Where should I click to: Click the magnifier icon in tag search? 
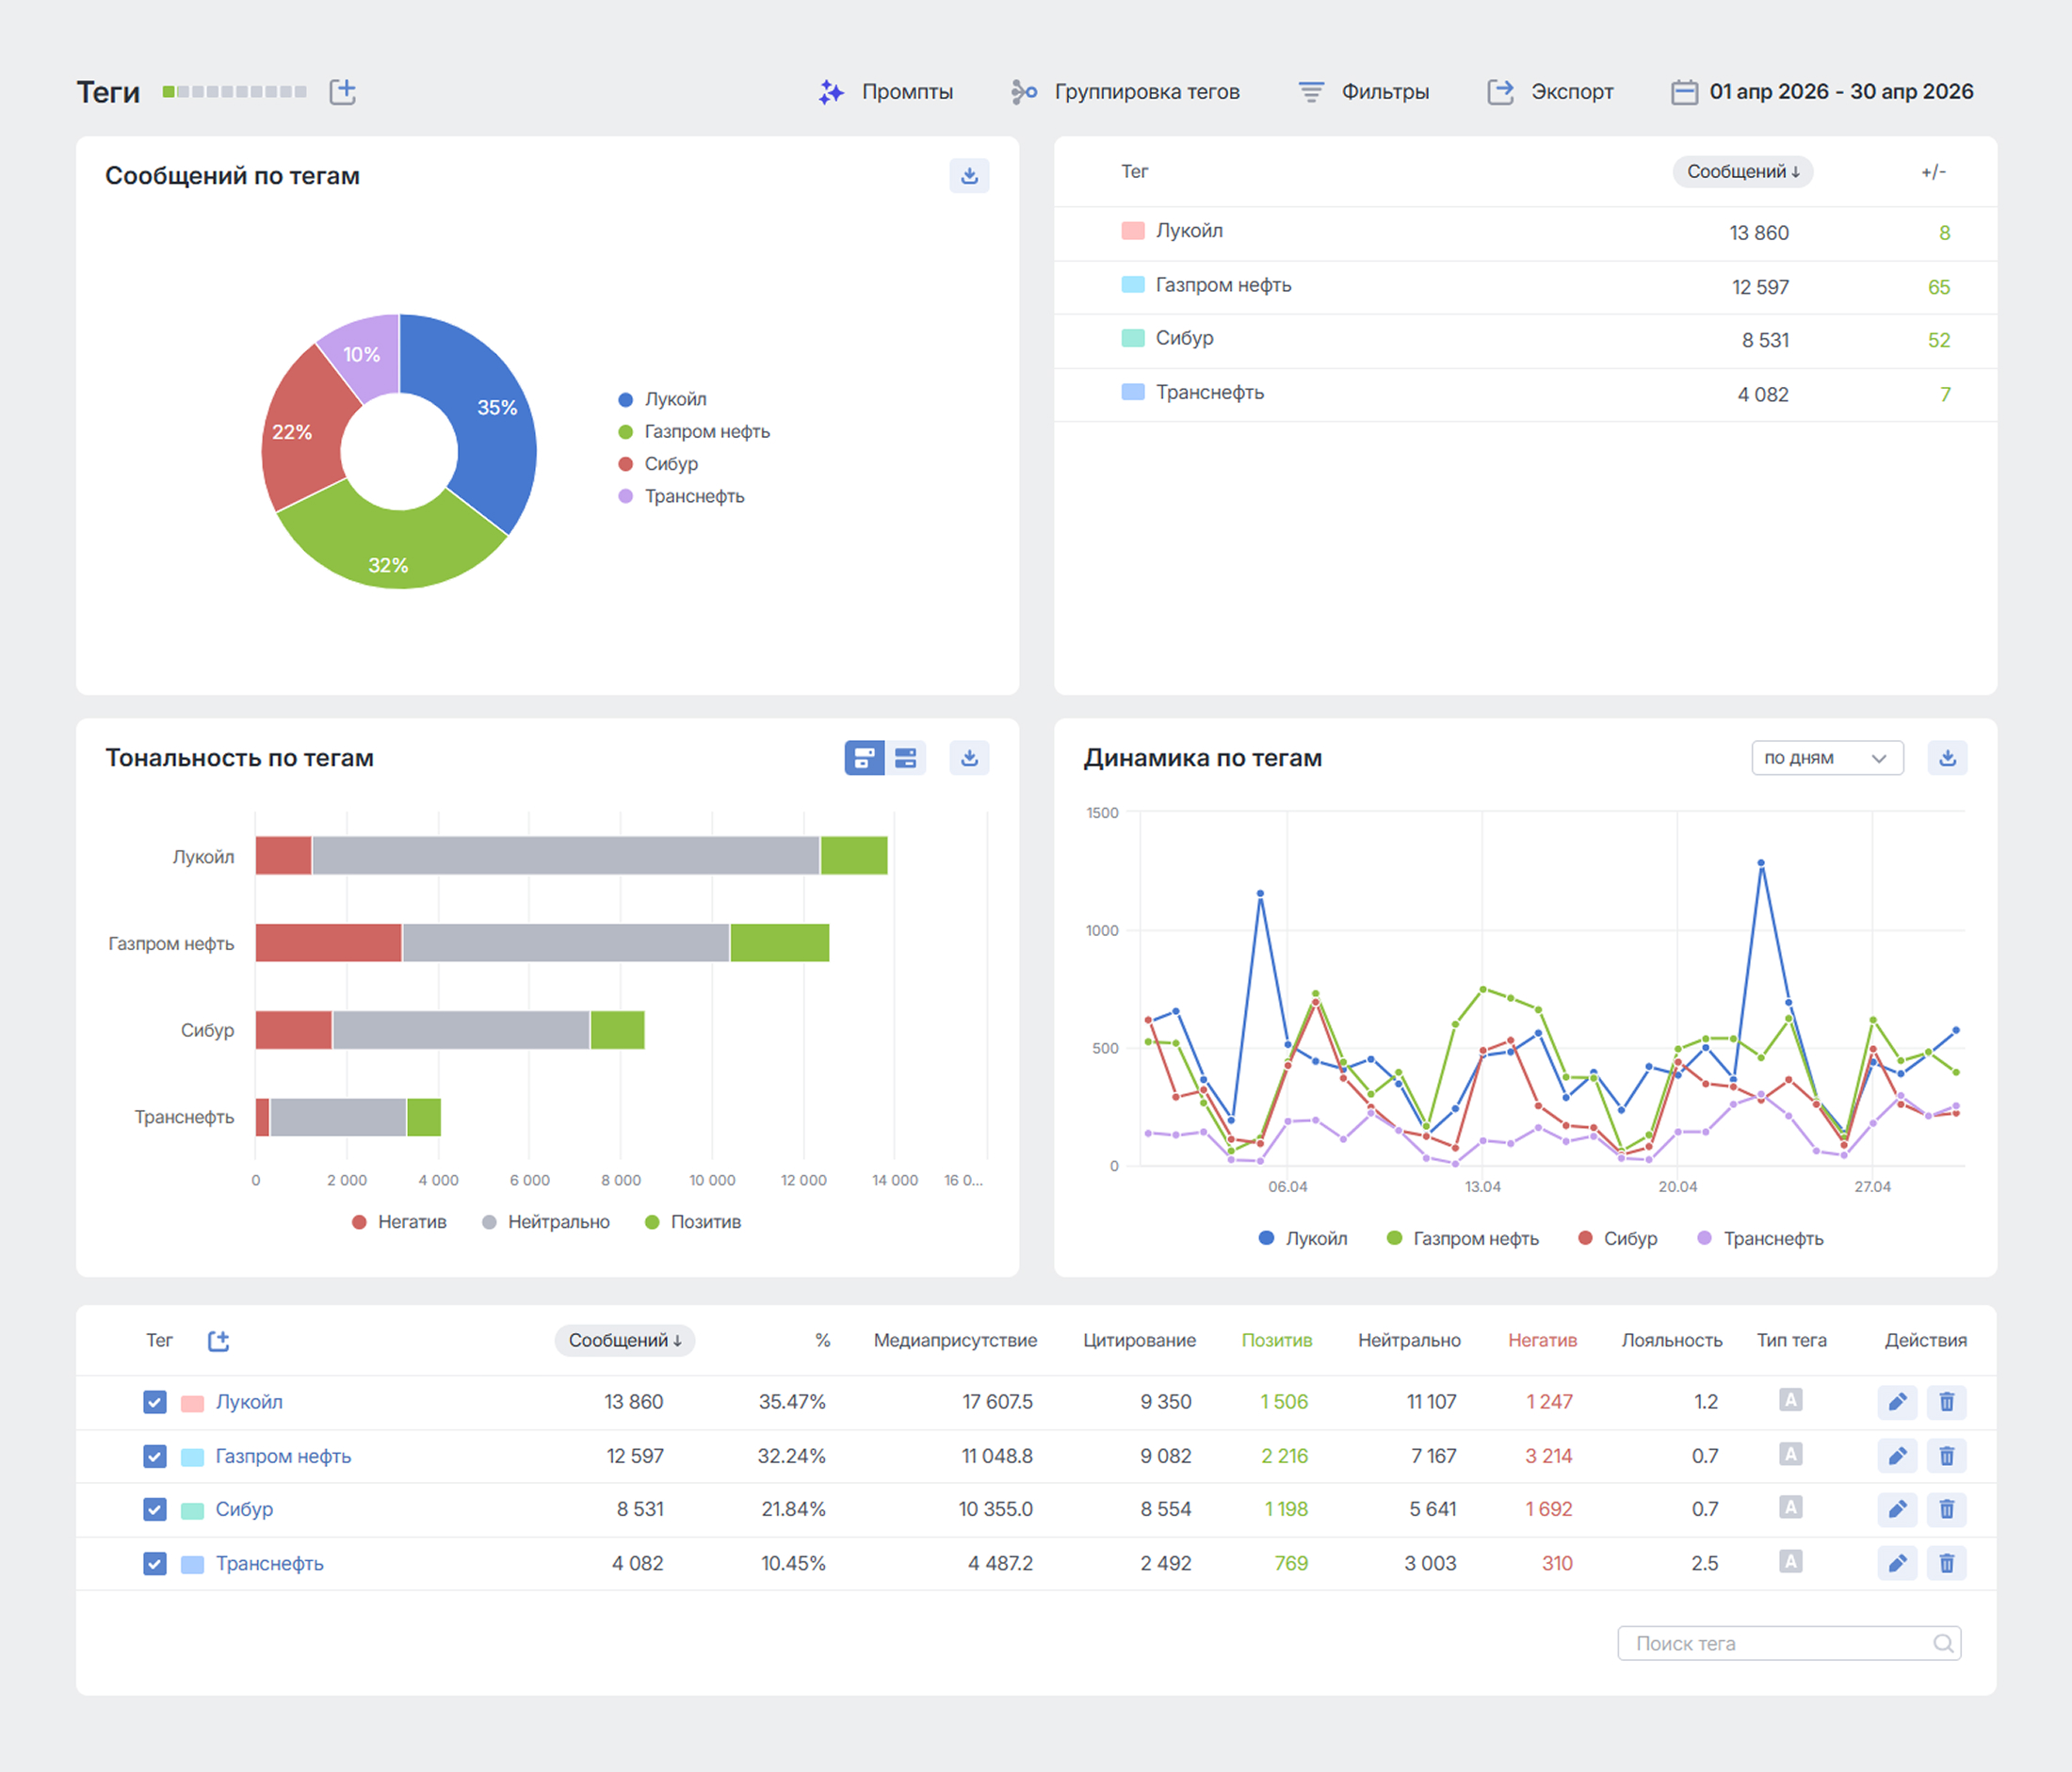(1942, 1643)
